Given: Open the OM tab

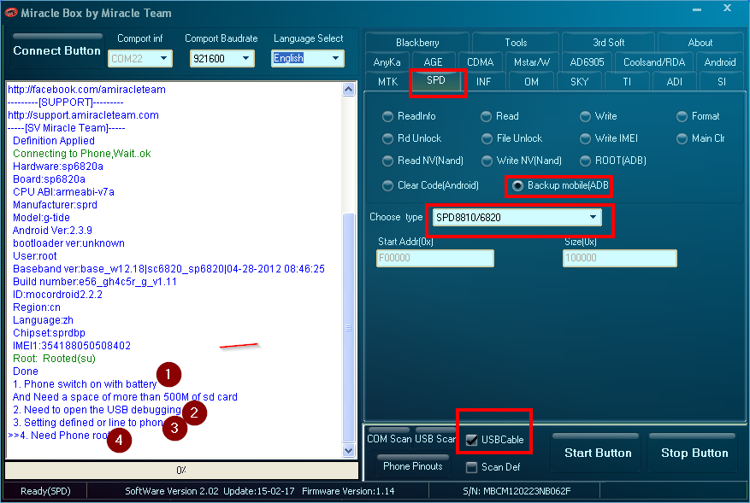Looking at the screenshot, I should pos(531,82).
